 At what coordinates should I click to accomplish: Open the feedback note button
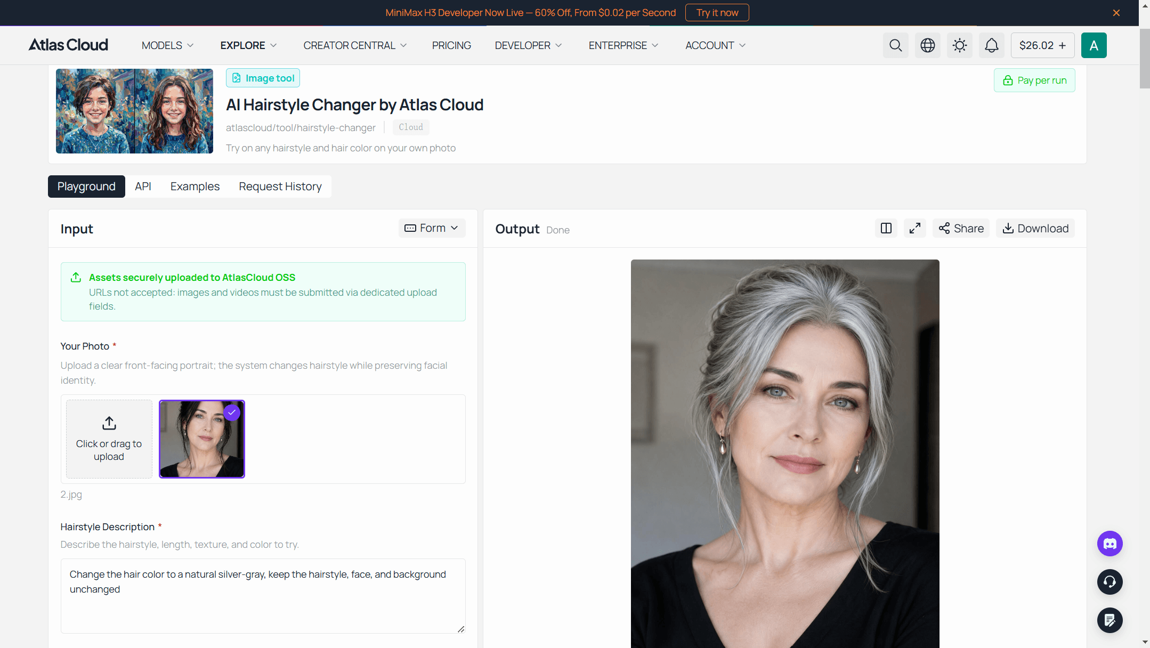pos(1109,620)
